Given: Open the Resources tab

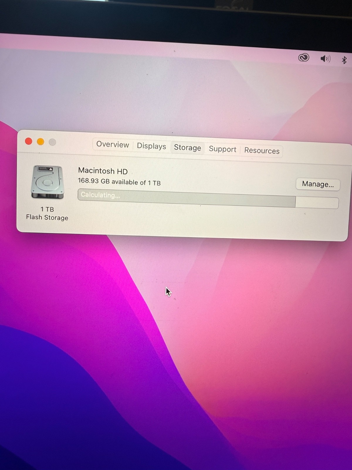Looking at the screenshot, I should pyautogui.click(x=262, y=150).
